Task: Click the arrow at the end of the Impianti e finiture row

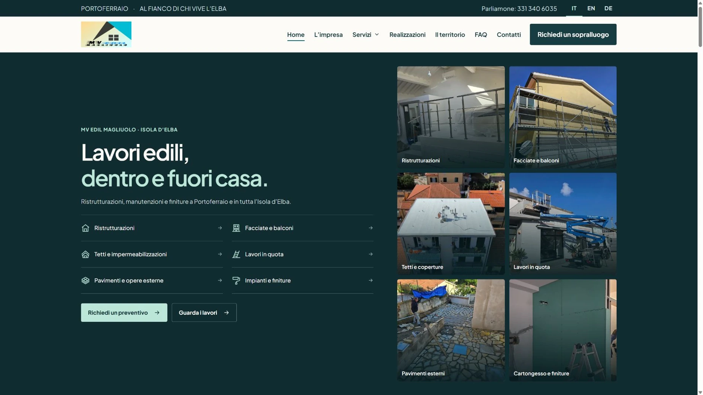Action: click(370, 281)
